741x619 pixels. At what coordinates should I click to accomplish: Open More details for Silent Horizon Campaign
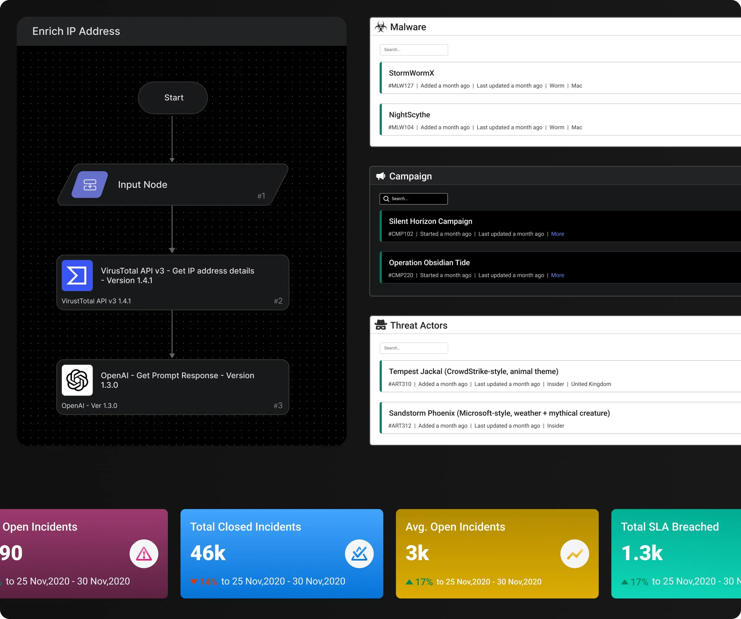pos(558,234)
